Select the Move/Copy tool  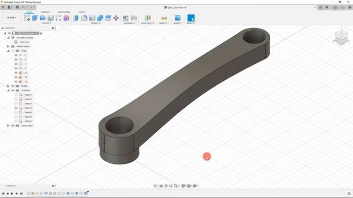tap(116, 18)
